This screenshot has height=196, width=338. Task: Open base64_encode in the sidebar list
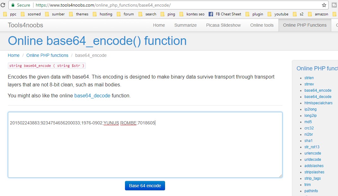(318, 90)
